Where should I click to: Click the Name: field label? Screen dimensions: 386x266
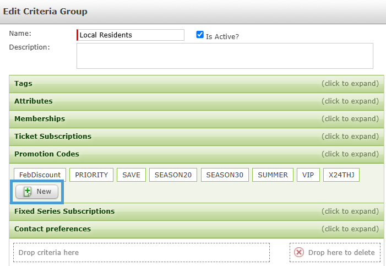pyautogui.click(x=20, y=34)
